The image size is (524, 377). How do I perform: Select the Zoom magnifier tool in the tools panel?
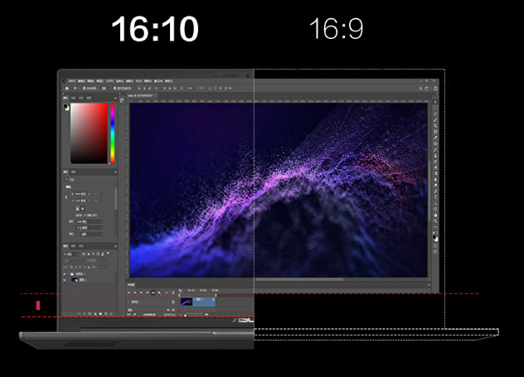435,220
